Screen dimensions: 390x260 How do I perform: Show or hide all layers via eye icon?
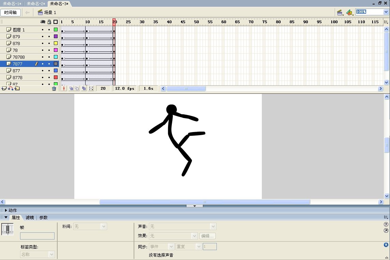point(43,22)
